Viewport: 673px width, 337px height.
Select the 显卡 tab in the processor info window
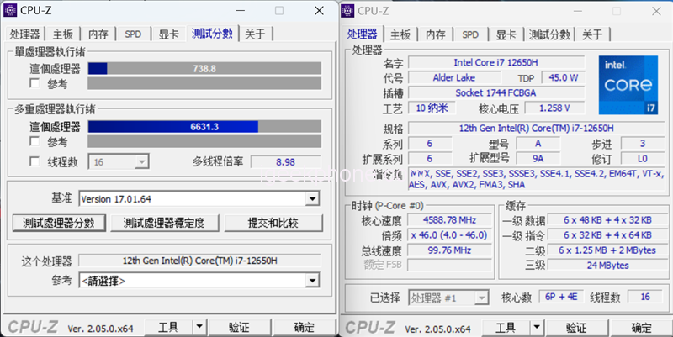click(506, 34)
